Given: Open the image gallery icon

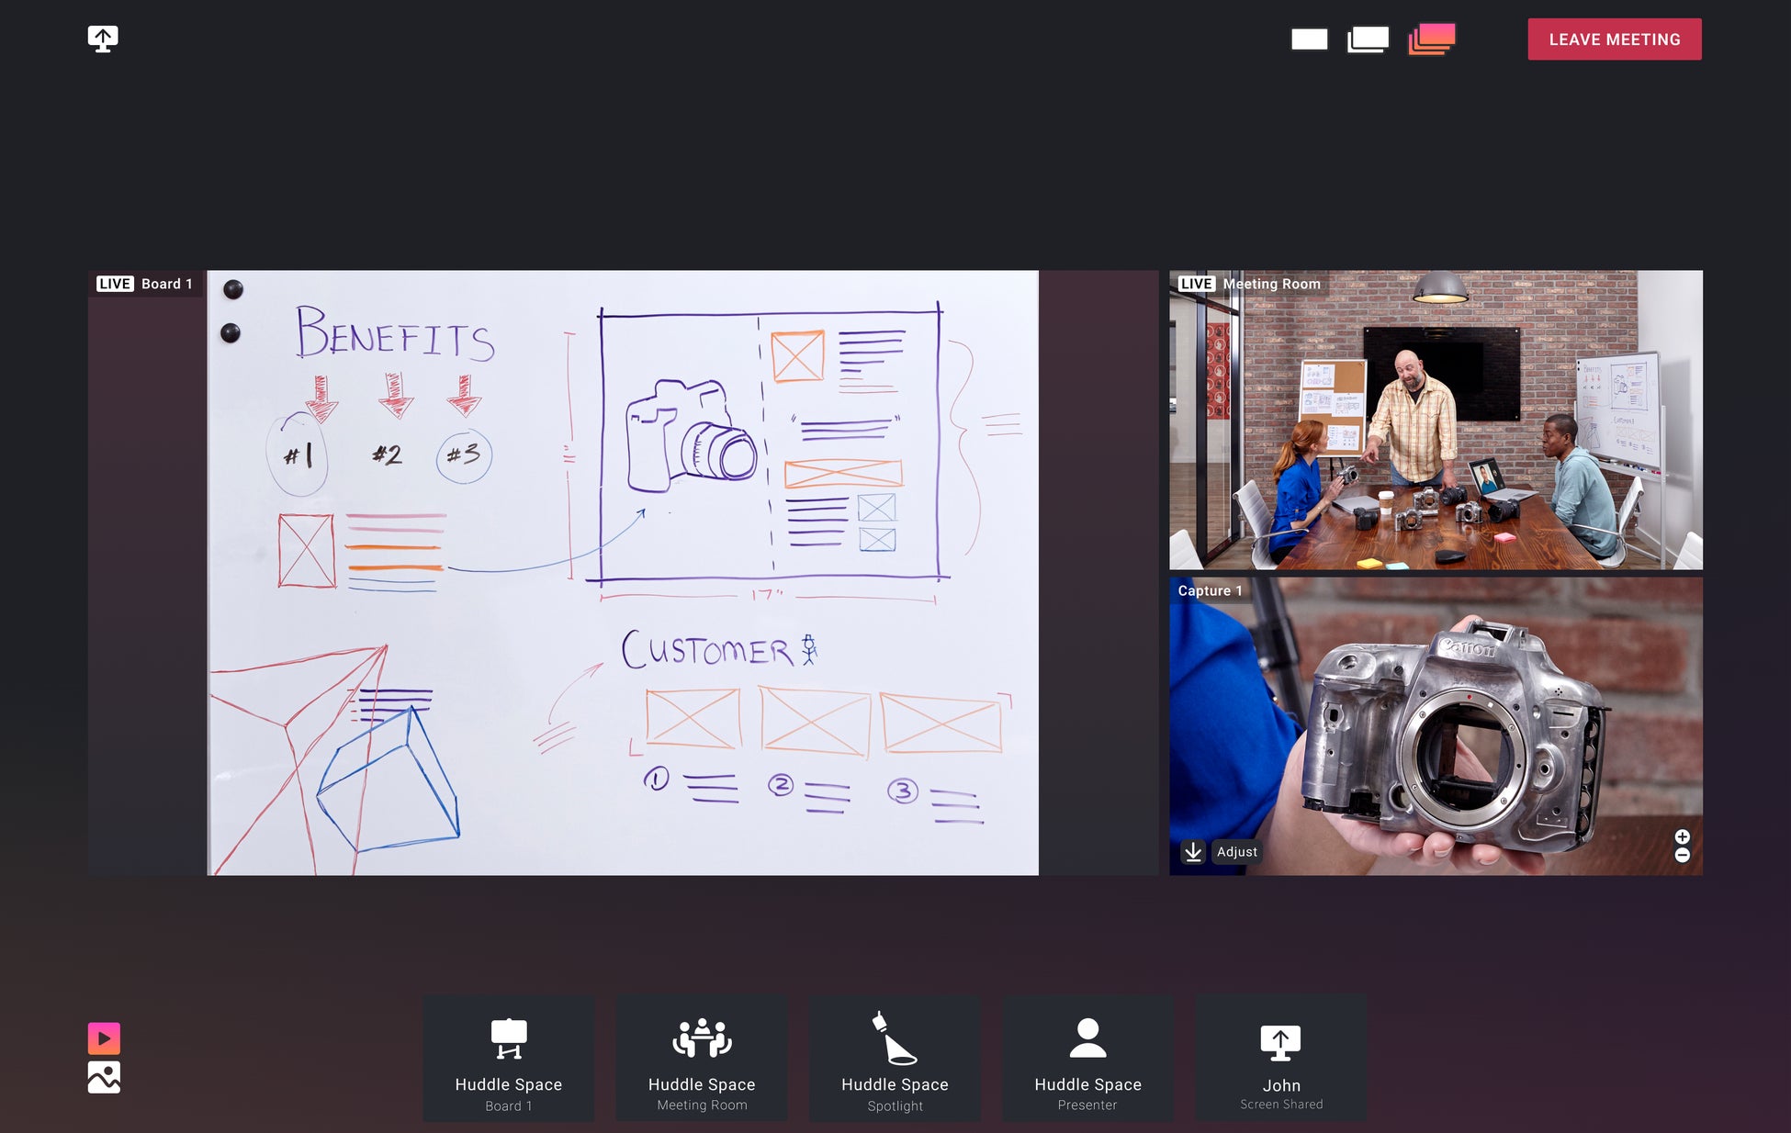Looking at the screenshot, I should tap(104, 1077).
